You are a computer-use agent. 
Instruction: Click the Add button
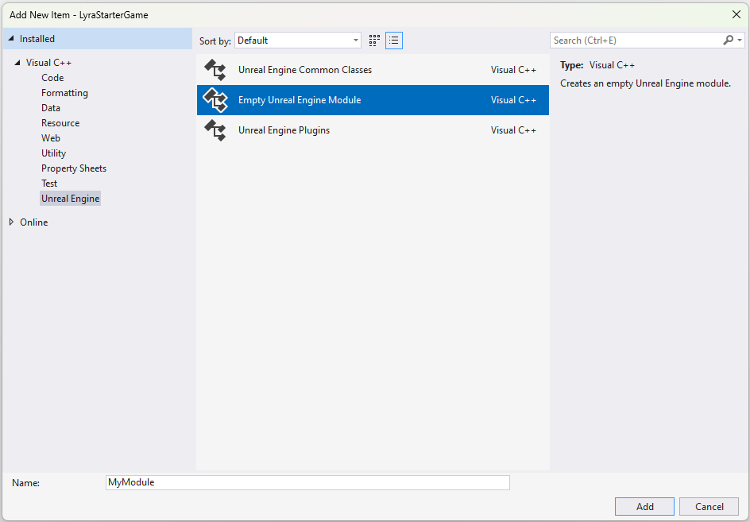click(644, 506)
